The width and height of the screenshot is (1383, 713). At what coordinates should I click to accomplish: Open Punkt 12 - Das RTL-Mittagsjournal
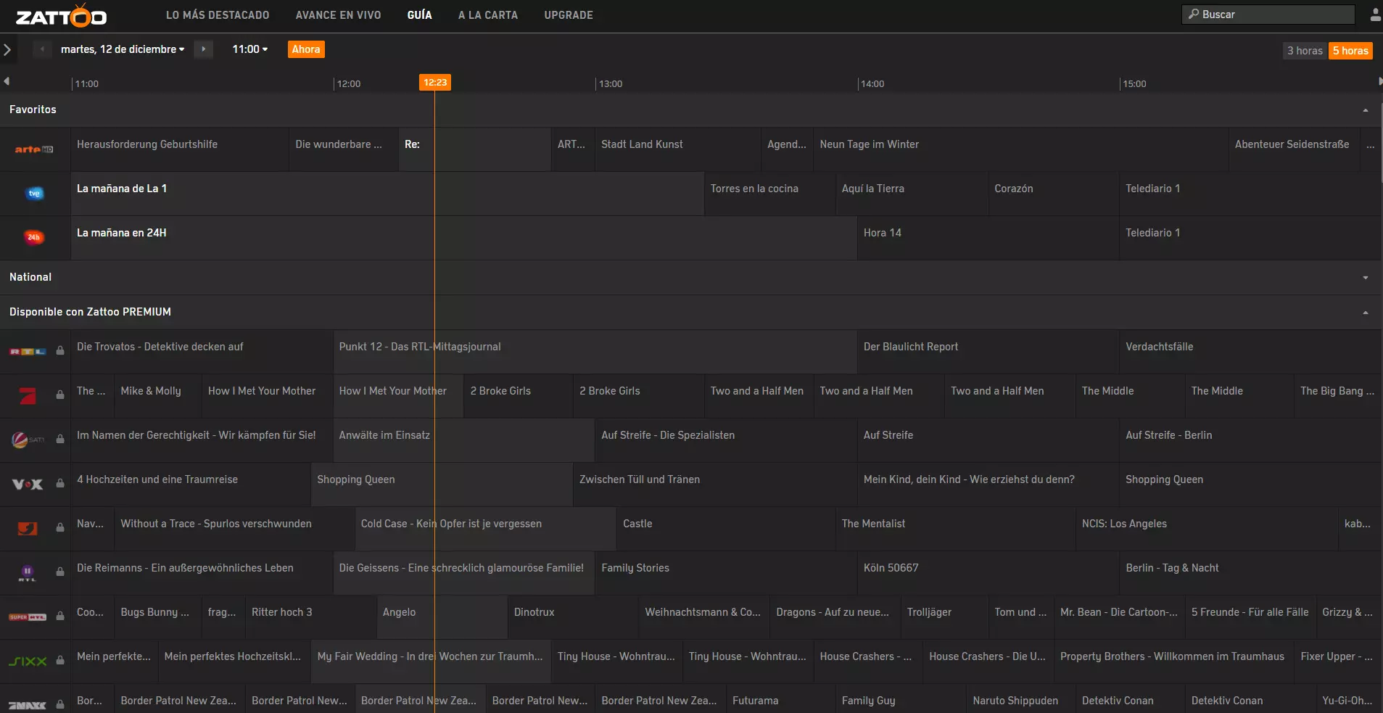pos(595,352)
